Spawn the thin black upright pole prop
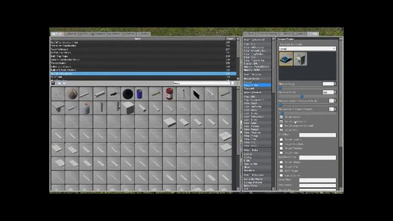 [184, 94]
